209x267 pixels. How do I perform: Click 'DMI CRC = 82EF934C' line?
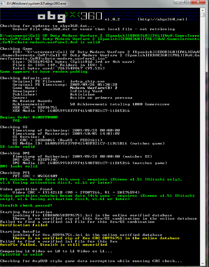[35, 160]
